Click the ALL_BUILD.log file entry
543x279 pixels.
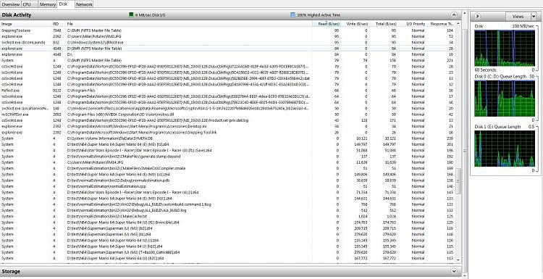127,210
